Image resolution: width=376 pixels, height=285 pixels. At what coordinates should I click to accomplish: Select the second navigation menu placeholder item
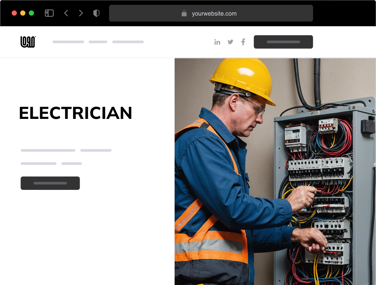click(98, 42)
